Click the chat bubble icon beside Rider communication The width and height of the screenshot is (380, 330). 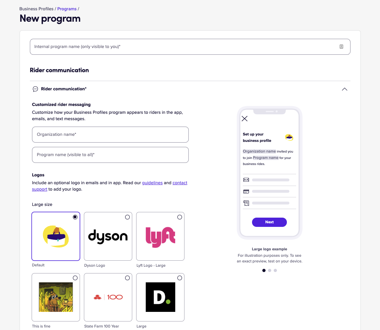pyautogui.click(x=36, y=89)
